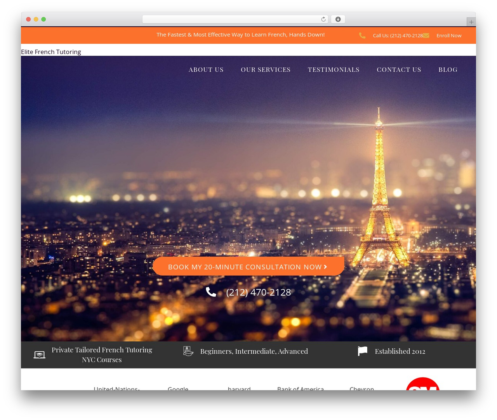Click the harvard client label
This screenshot has width=497, height=420.
pos(239,388)
